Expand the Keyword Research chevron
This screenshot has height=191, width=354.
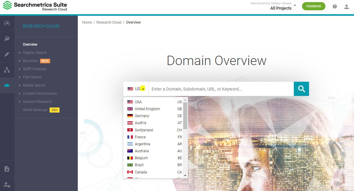point(20,102)
